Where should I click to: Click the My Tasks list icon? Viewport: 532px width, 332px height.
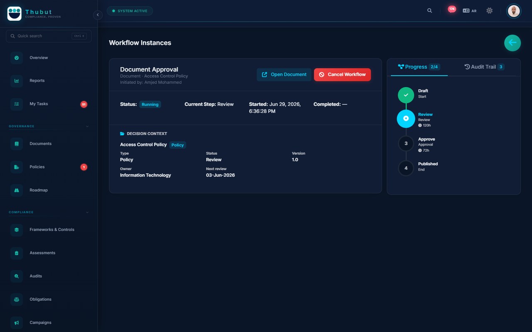17,104
